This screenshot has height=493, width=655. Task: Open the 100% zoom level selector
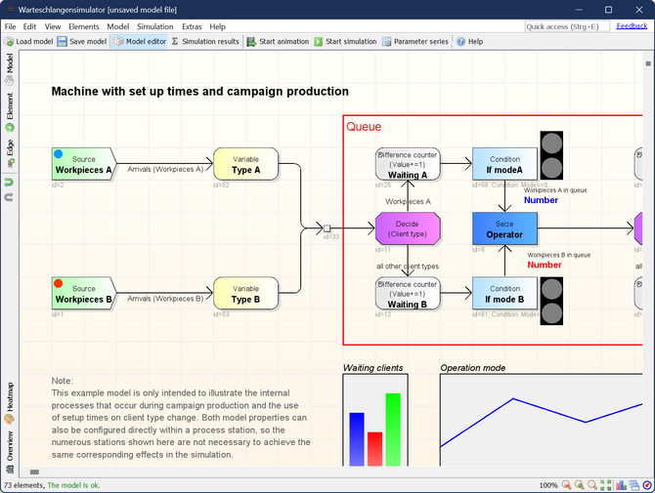[548, 485]
